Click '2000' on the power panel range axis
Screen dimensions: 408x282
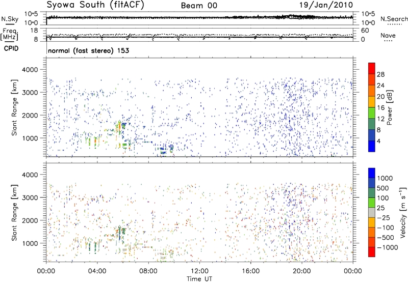(30, 115)
